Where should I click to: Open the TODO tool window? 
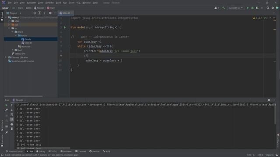click(52, 151)
